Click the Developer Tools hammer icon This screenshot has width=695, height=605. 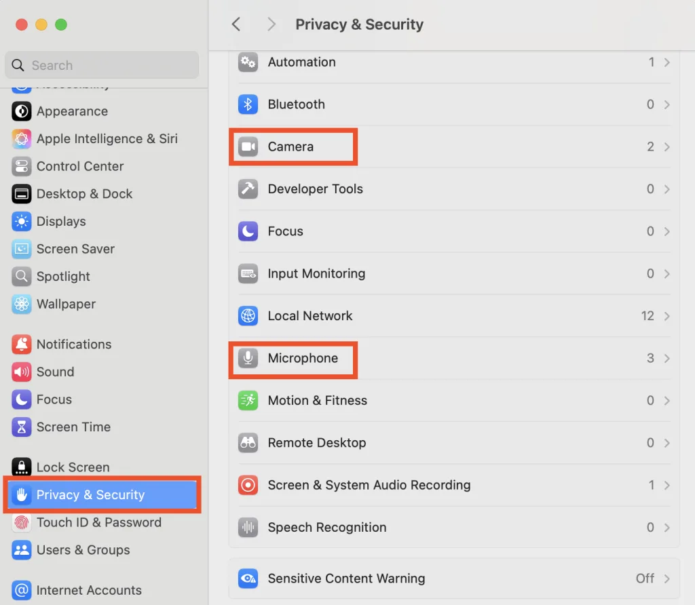coord(248,189)
